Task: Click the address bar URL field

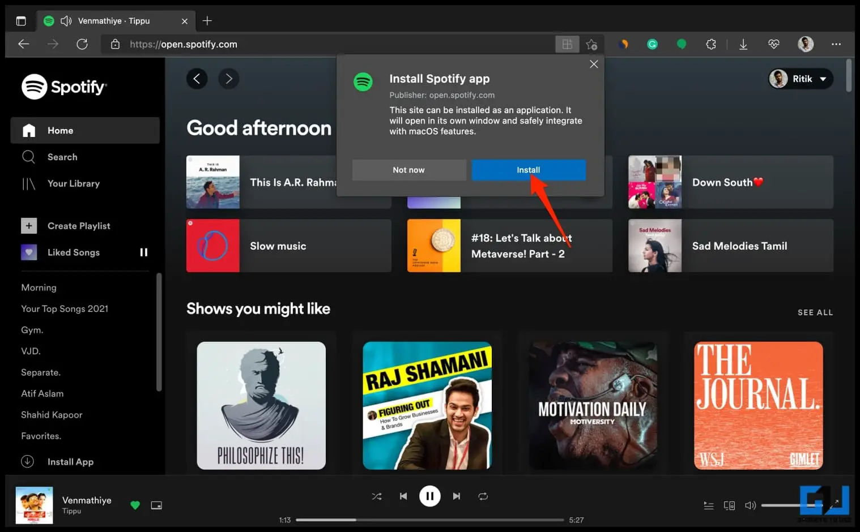Action: 329,44
